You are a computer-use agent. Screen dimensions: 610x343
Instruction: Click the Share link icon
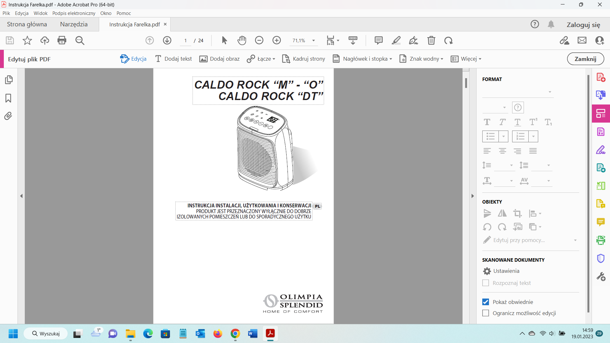(565, 40)
